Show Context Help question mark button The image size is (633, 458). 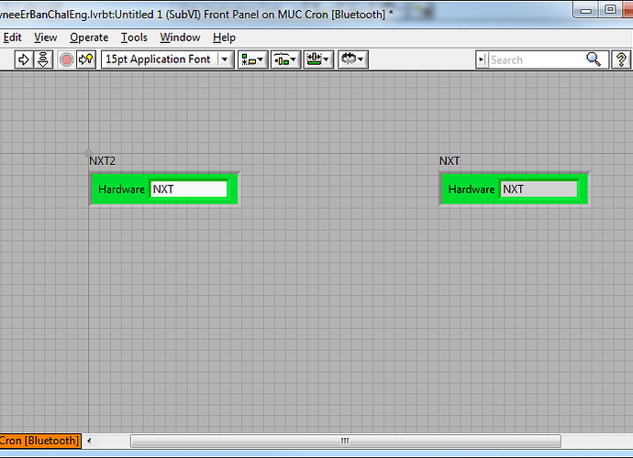coord(621,60)
